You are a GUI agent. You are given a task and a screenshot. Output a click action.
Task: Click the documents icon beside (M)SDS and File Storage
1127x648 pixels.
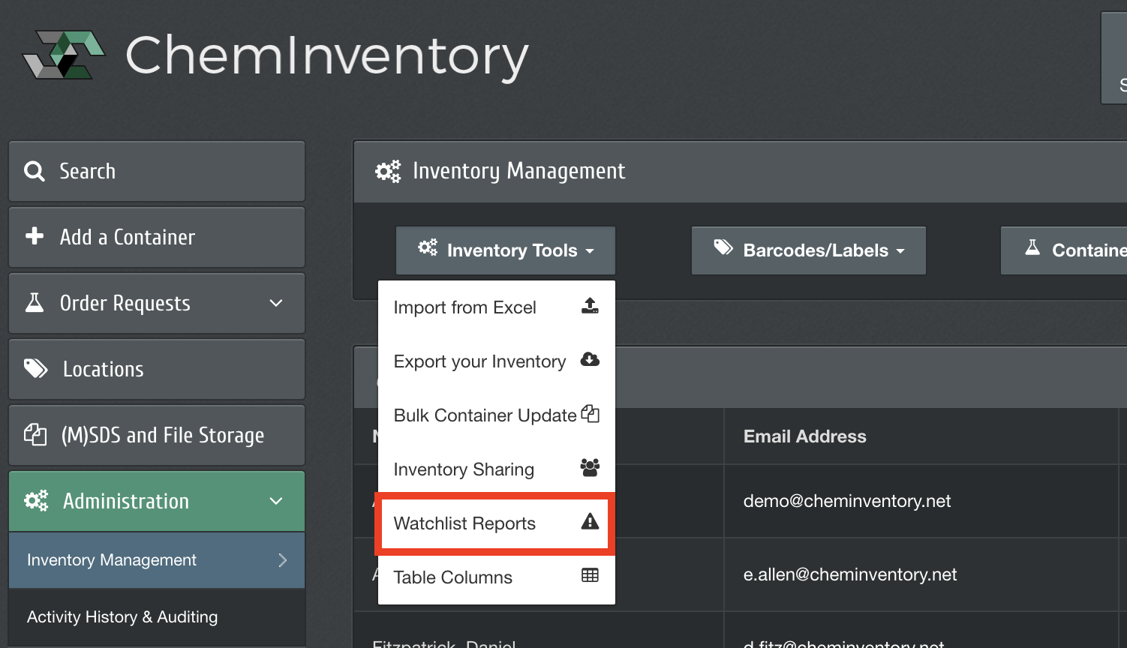(x=35, y=434)
